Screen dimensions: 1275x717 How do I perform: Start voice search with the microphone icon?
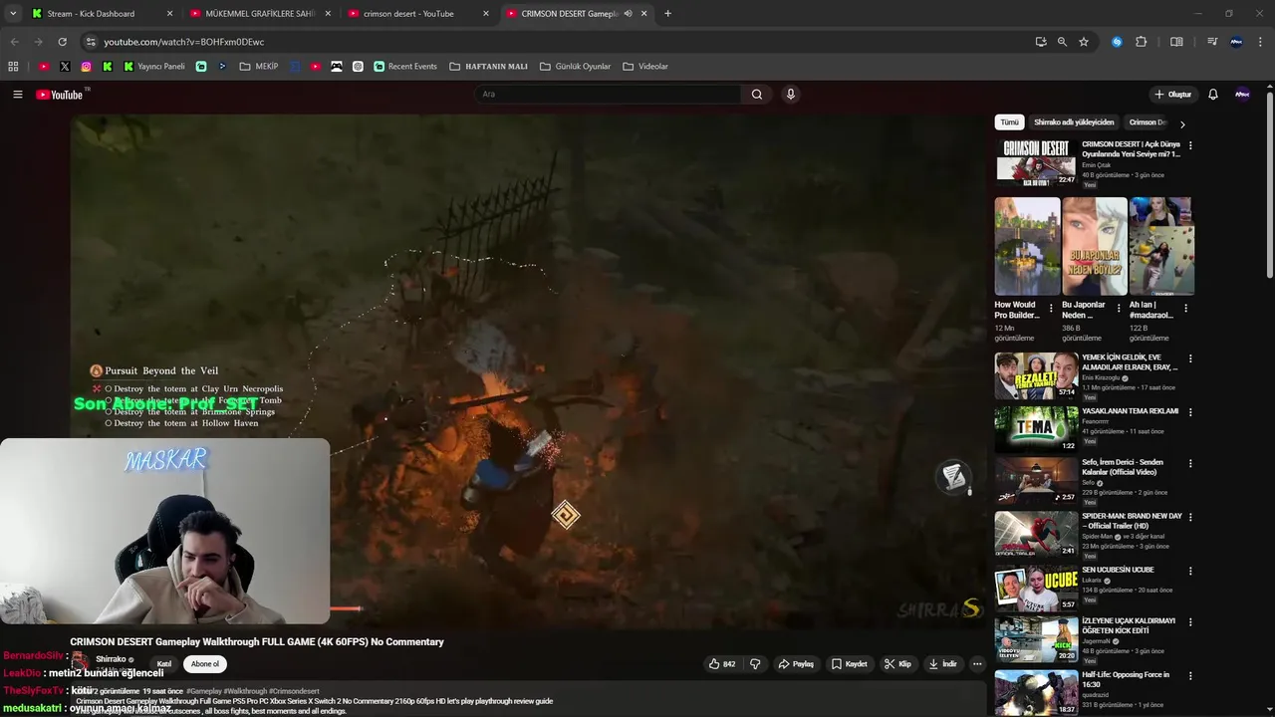[791, 95]
